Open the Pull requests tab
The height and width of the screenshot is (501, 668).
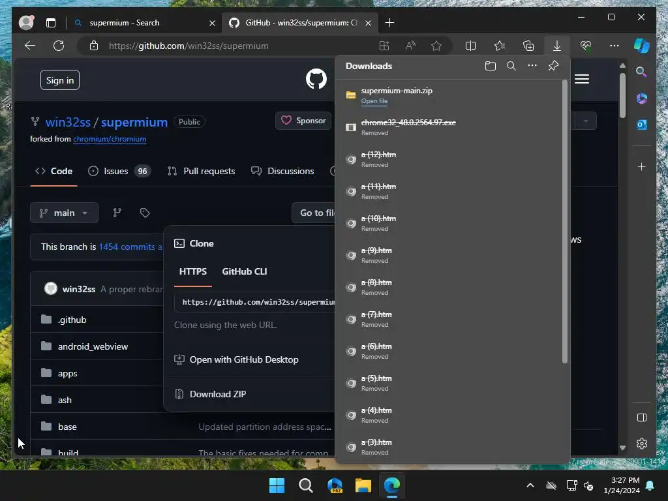pos(201,172)
